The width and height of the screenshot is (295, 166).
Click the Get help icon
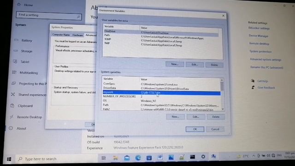[x=253, y=81]
